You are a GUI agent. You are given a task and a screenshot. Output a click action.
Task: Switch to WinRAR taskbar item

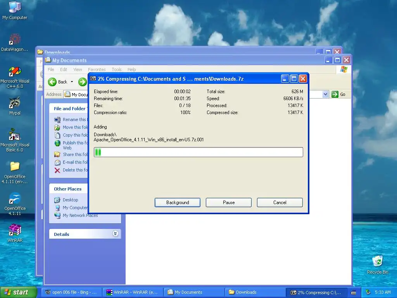tap(133, 292)
